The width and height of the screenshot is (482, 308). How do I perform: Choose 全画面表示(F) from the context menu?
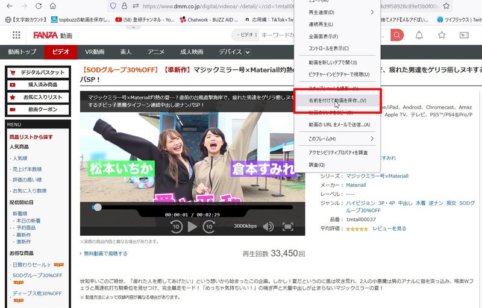coord(337,36)
